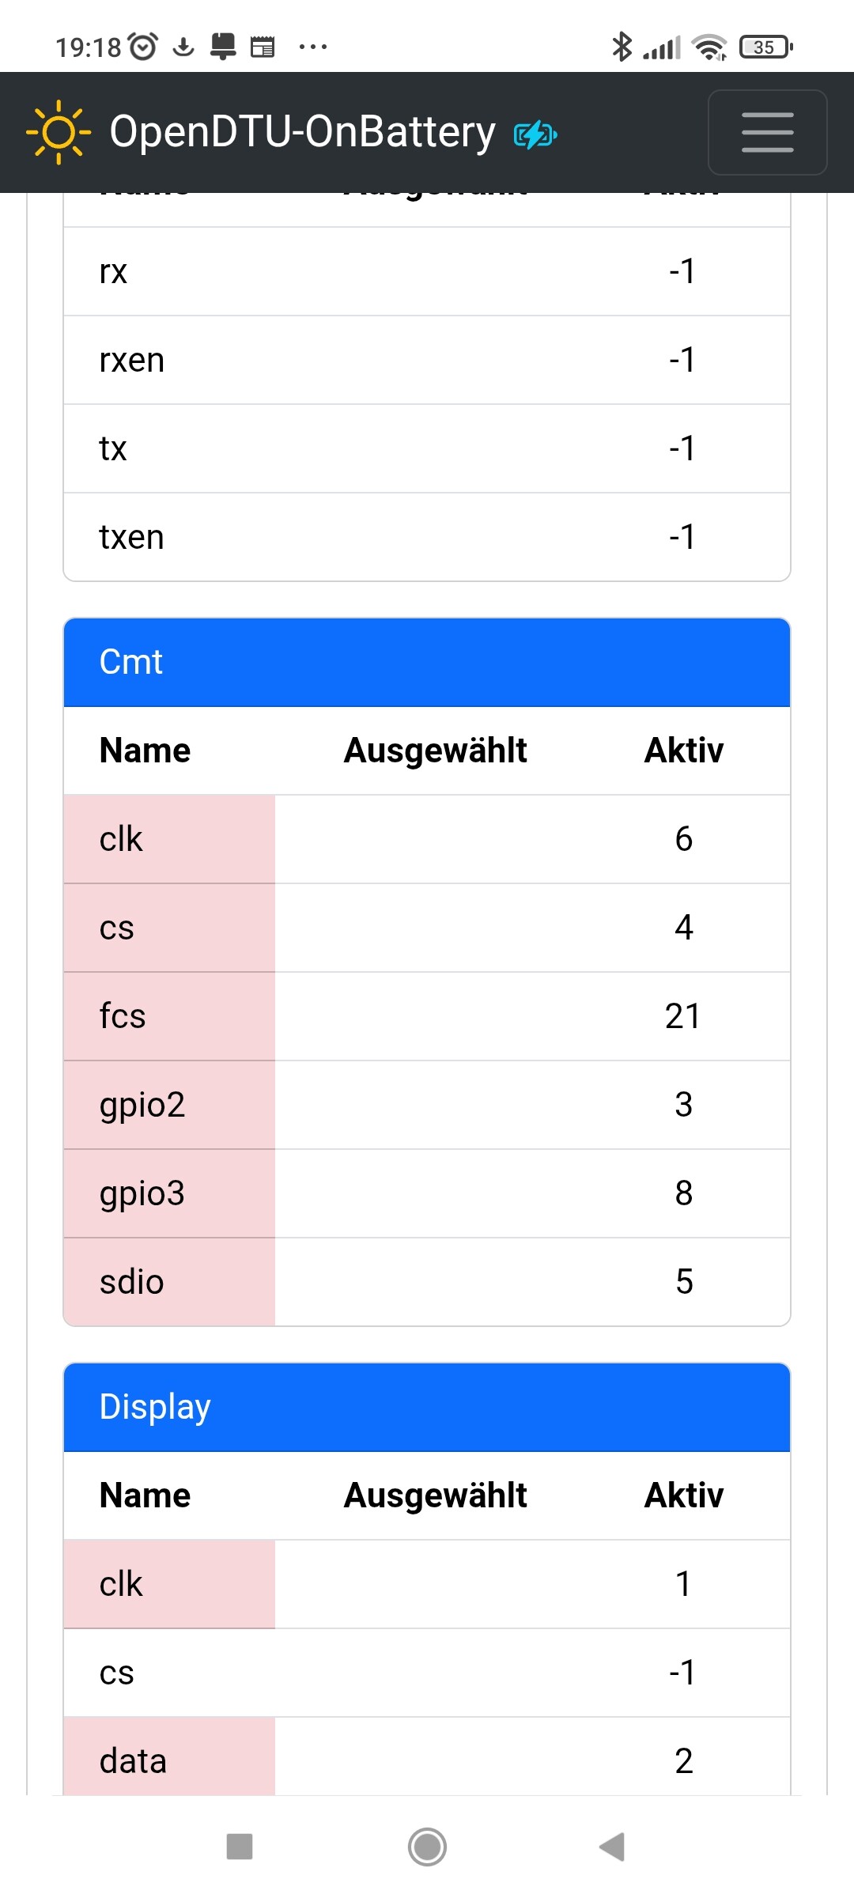This screenshot has height=1898, width=854.
Task: Tap the Bluetooth status icon
Action: tap(622, 47)
